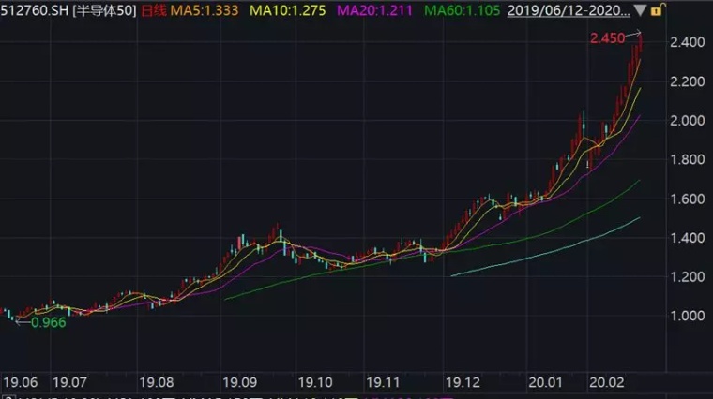The height and width of the screenshot is (399, 713).
Task: Click the 512760.SH ticker code
Action: coord(34,9)
